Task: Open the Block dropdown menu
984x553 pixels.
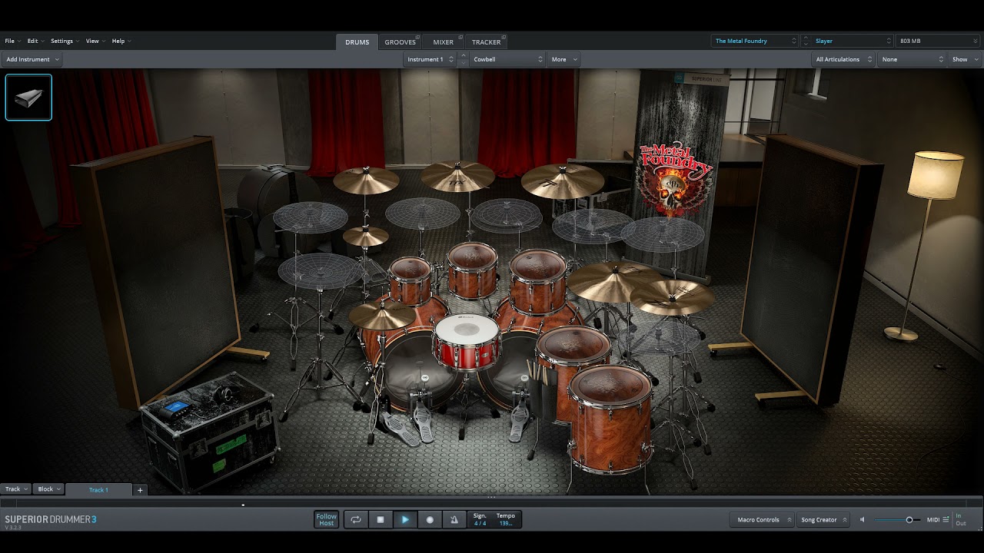Action: click(49, 489)
